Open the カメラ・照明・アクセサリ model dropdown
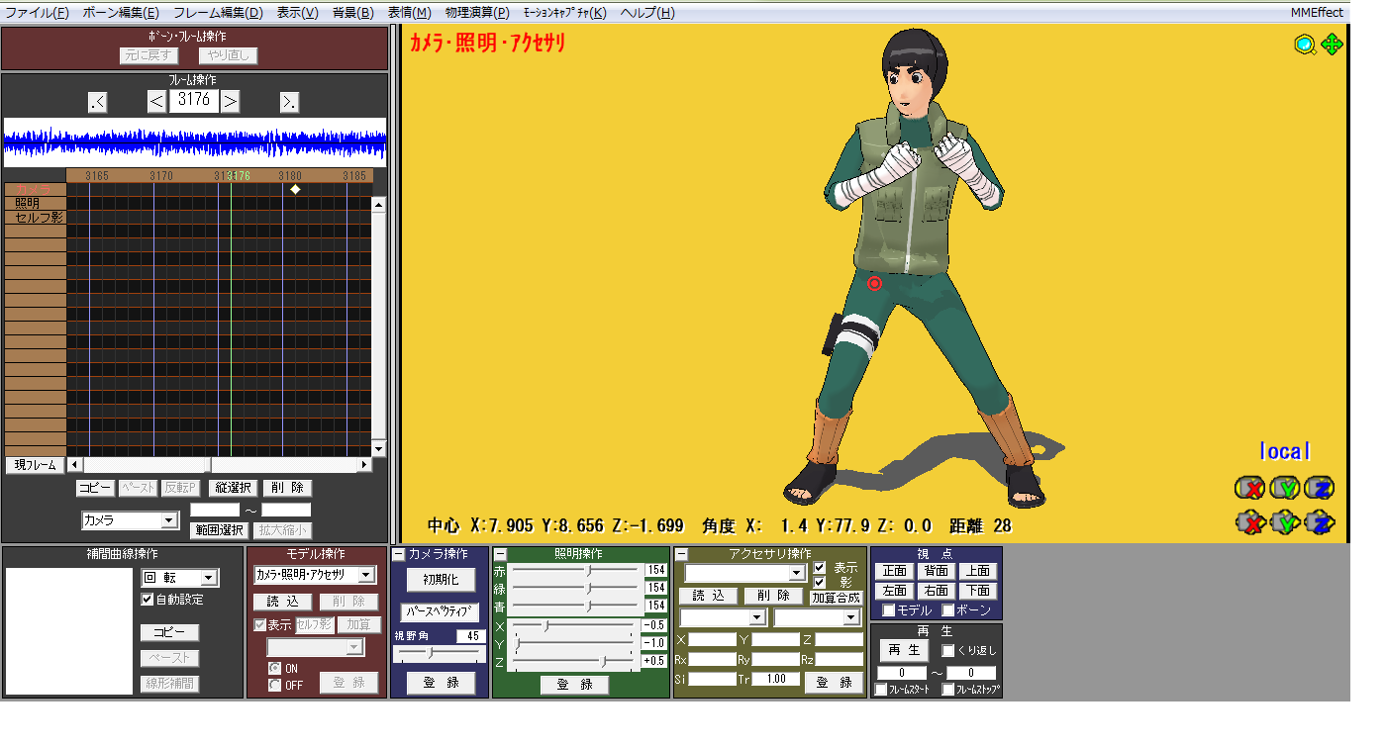 [x=315, y=575]
